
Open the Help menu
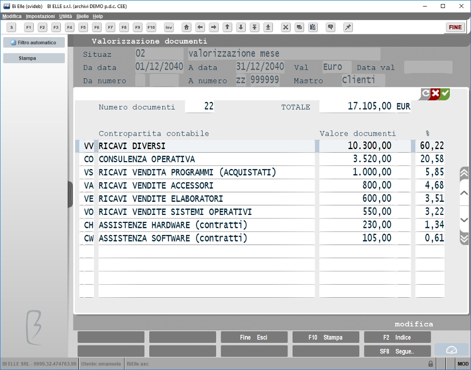[98, 16]
